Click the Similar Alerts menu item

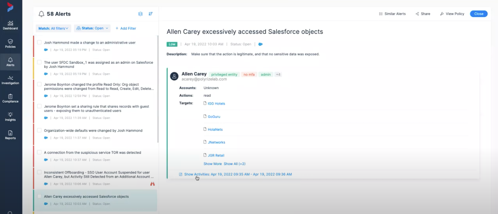(392, 14)
